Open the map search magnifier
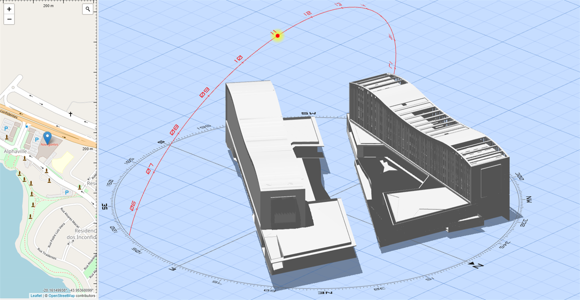Viewport: 580px width, 300px height. tap(88, 9)
